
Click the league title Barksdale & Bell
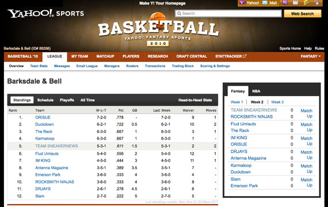pos(35,81)
